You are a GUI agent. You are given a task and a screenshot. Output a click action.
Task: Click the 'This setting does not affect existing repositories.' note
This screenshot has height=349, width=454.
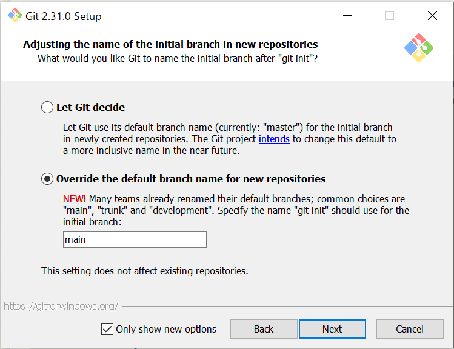coord(145,271)
